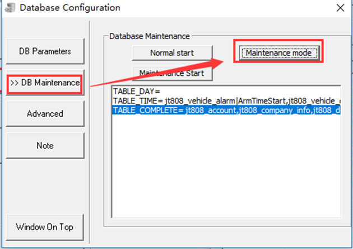The image size is (353, 249).
Task: Open the Note section
Action: [x=45, y=146]
